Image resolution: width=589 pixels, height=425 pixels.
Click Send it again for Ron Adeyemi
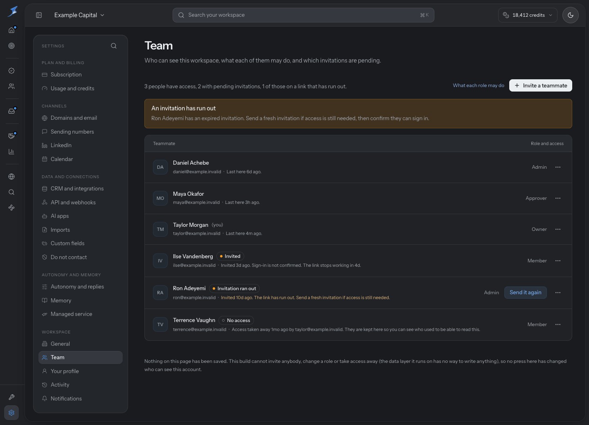pos(526,293)
